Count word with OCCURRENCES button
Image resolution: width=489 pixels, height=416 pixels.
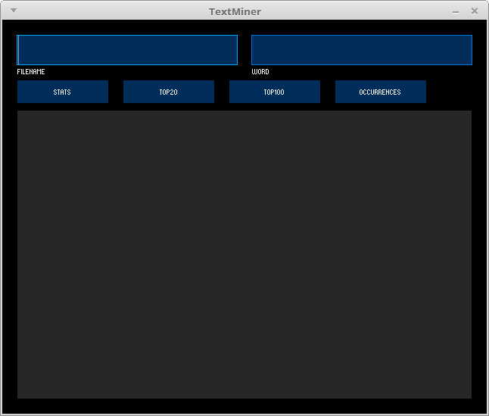(x=381, y=92)
